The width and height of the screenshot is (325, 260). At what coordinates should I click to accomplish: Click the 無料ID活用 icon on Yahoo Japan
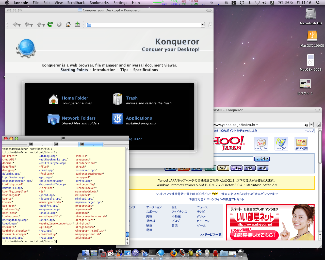(x=301, y=144)
